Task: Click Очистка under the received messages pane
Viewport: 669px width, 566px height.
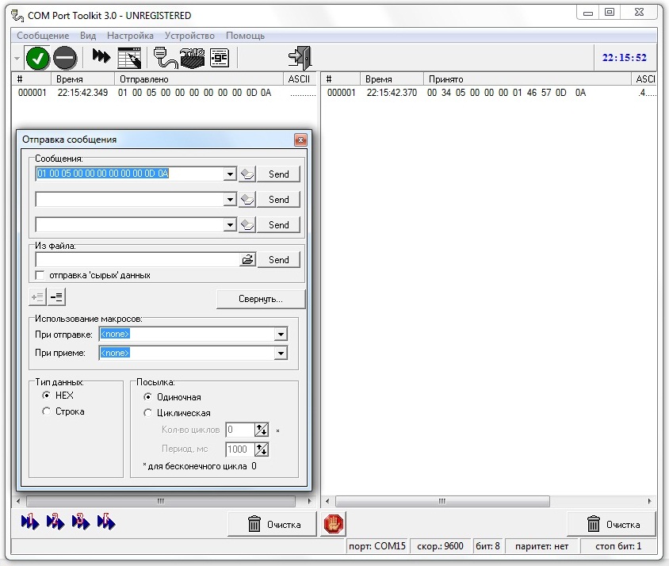Action: (611, 524)
